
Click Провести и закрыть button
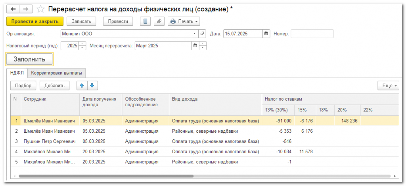[35, 21]
